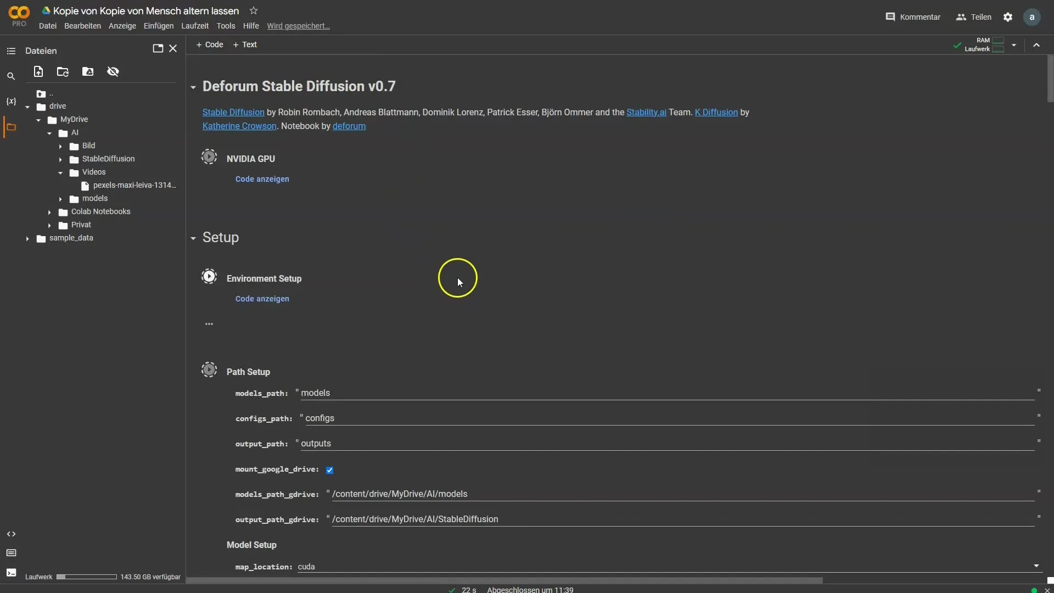This screenshot has width=1054, height=593.
Task: Open the variables {x} panel
Action: [x=11, y=102]
